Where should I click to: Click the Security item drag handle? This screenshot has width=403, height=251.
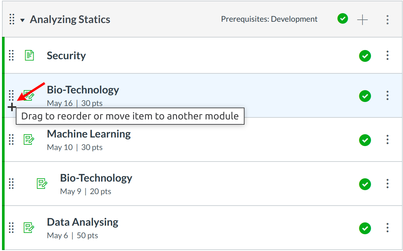pos(11,56)
